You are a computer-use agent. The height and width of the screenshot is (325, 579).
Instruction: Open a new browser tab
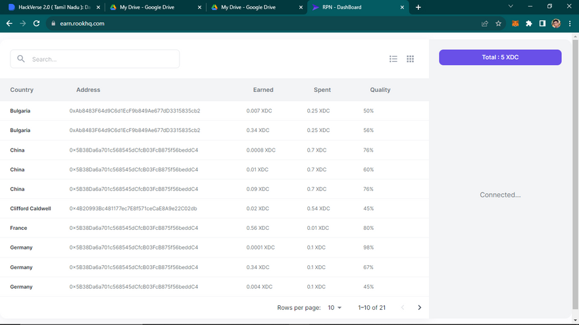(418, 7)
